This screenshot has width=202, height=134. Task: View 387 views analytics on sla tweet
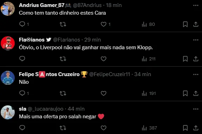click(x=149, y=128)
